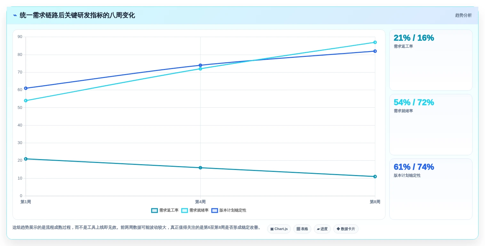Click the 需求返工率 legend color box
Viewport: 485px width, 246px height.
pyautogui.click(x=155, y=211)
